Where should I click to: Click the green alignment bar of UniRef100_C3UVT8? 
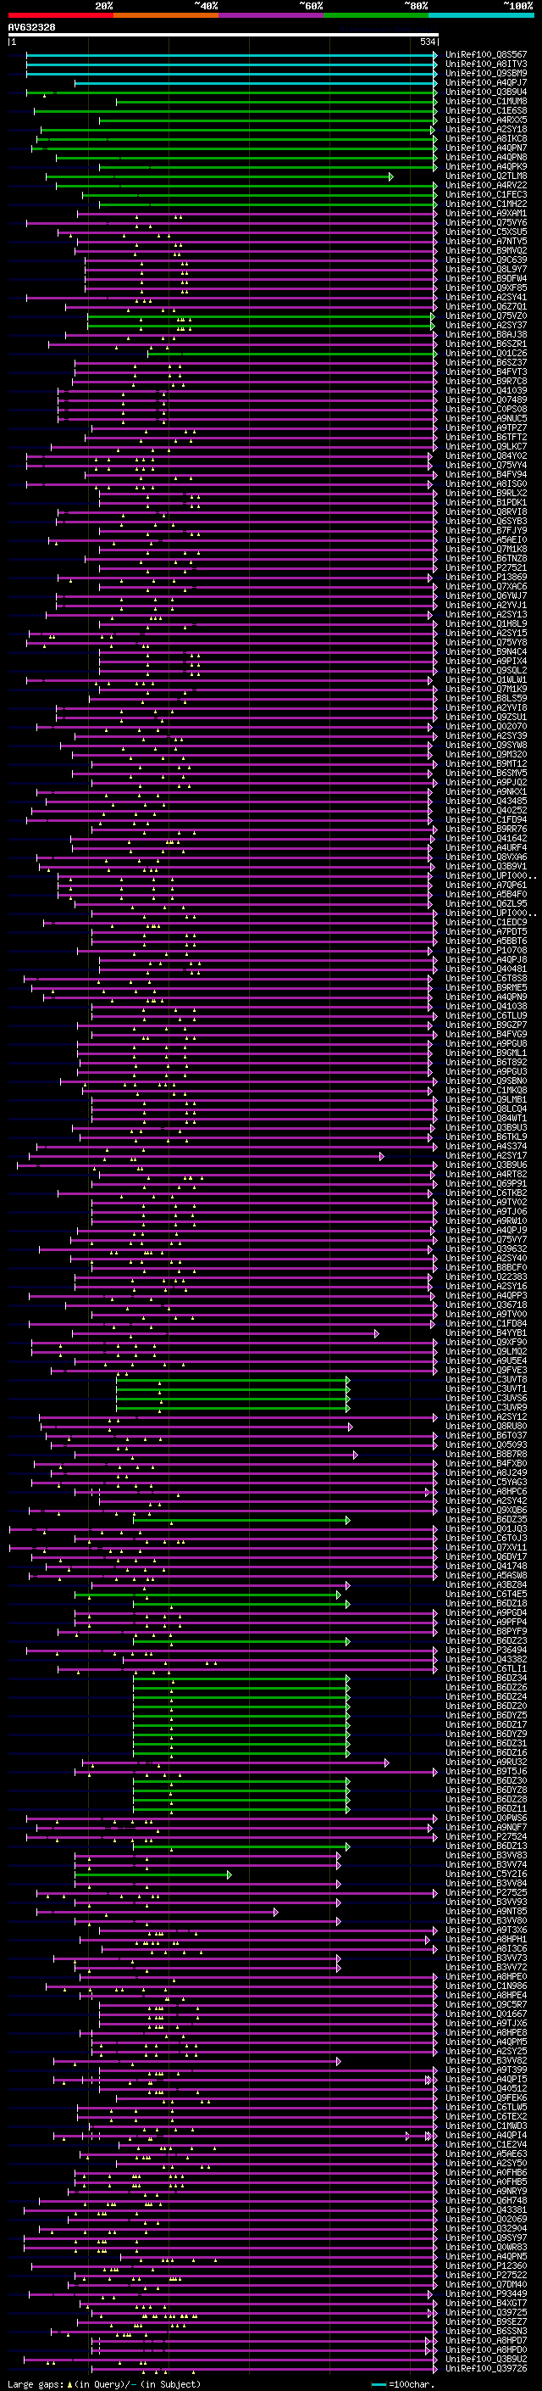click(x=233, y=1380)
